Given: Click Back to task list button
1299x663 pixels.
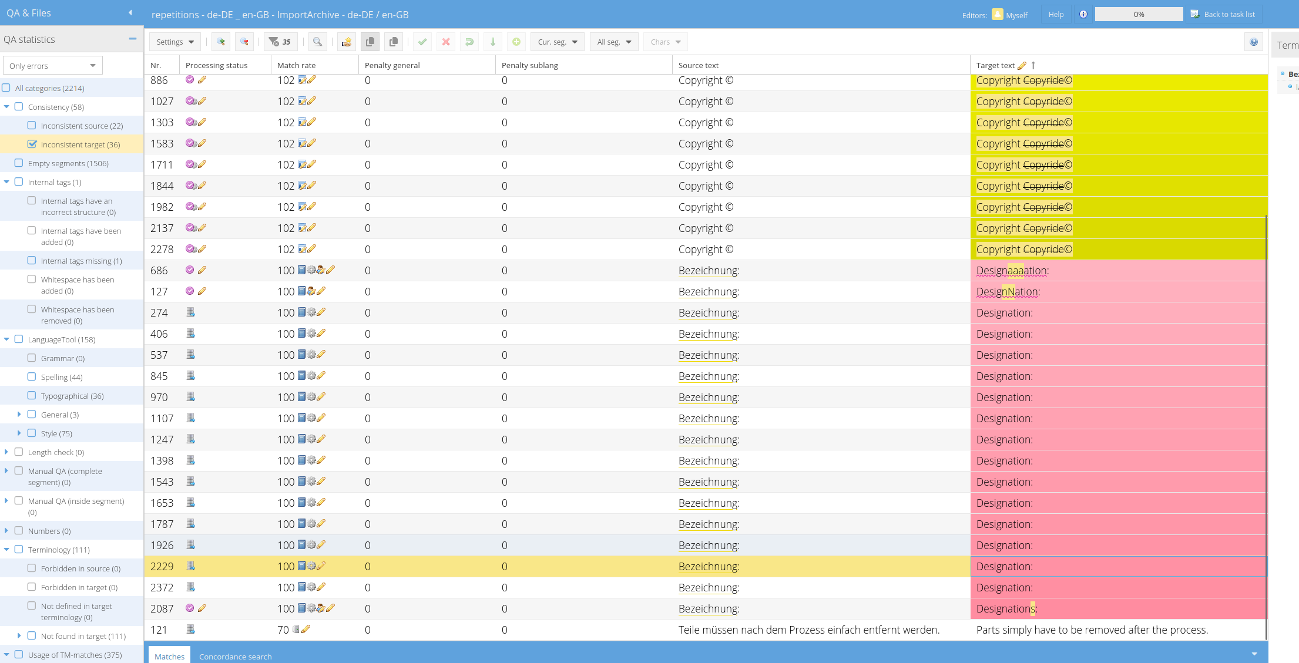Looking at the screenshot, I should (x=1223, y=14).
